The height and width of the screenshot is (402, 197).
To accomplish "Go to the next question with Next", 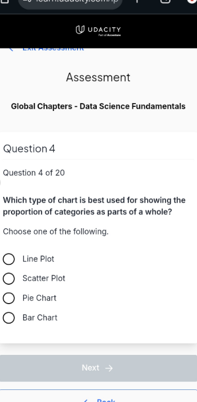I will 98,368.
